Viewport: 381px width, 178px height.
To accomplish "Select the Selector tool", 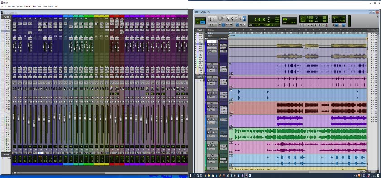I will pyautogui.click(x=232, y=19).
